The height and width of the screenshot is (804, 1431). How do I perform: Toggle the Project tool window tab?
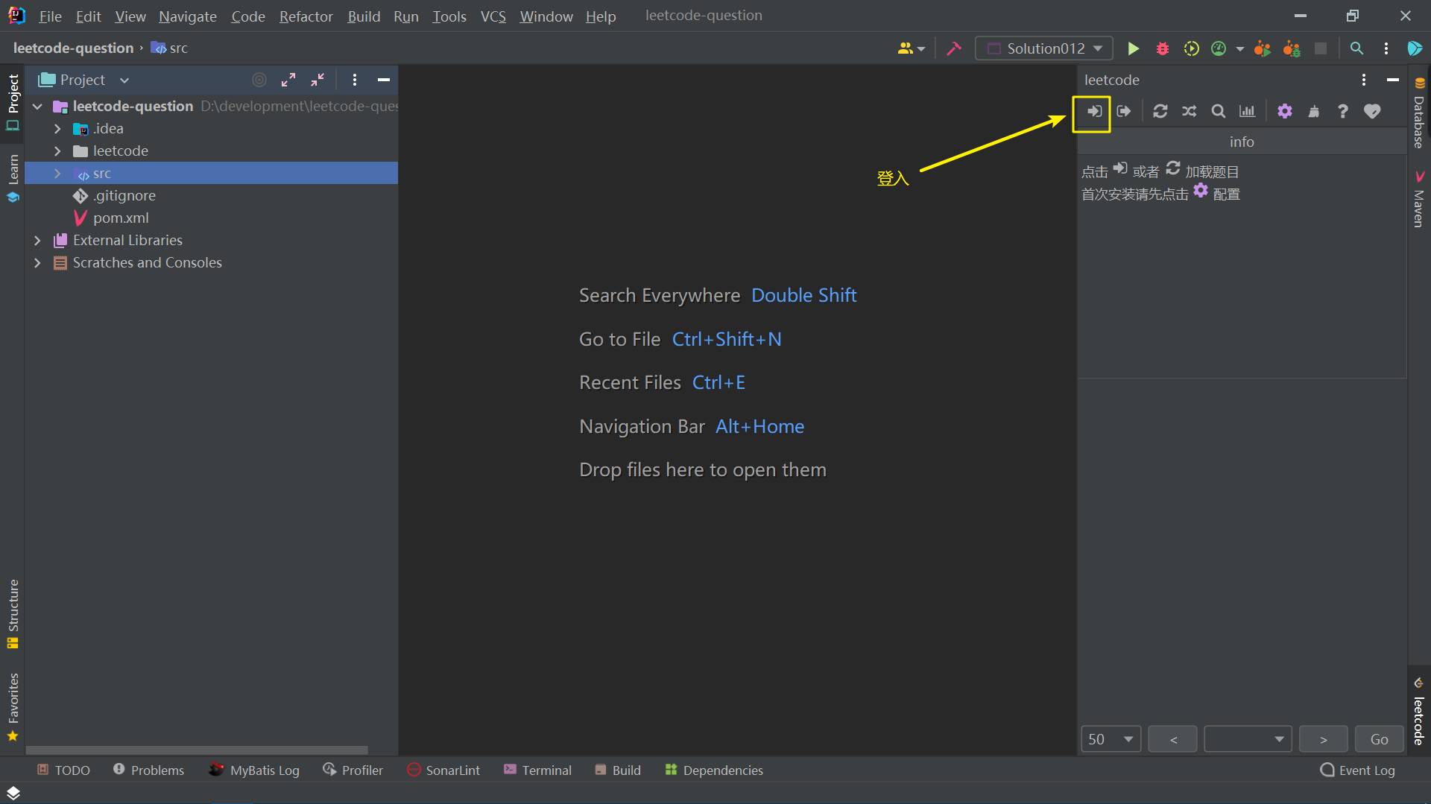click(13, 102)
